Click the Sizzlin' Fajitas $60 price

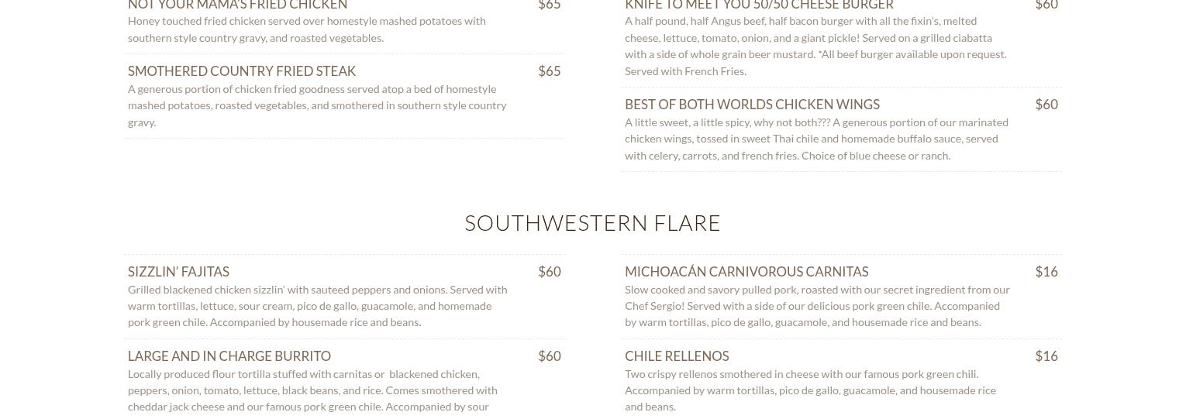point(549,272)
